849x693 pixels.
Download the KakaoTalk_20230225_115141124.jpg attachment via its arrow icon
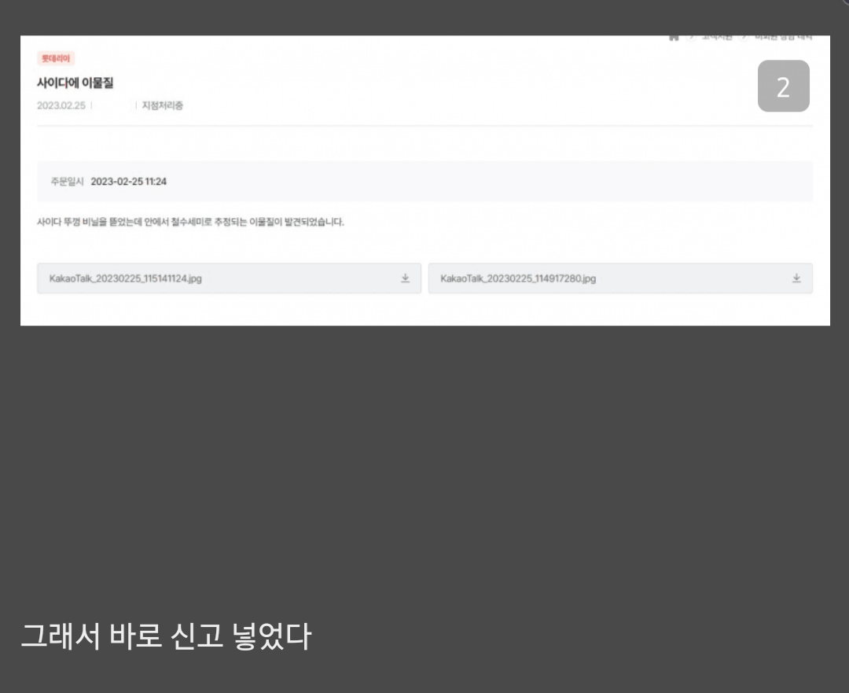coord(406,278)
